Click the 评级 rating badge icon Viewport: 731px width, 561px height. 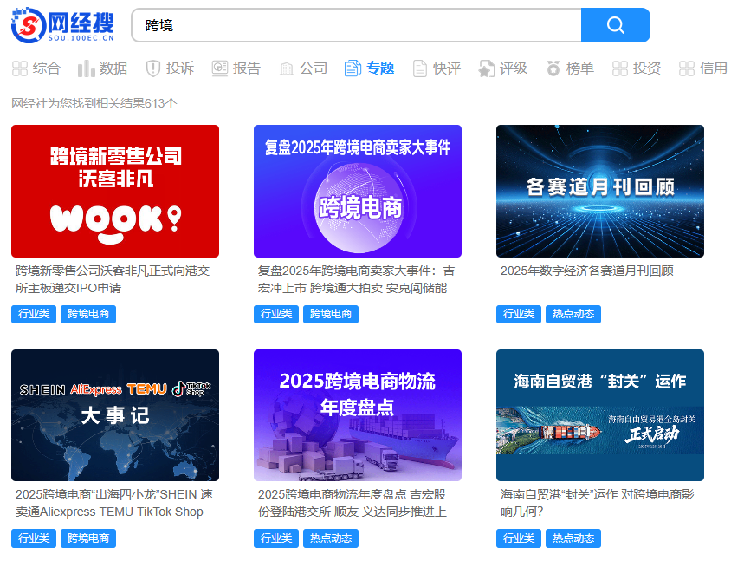485,68
